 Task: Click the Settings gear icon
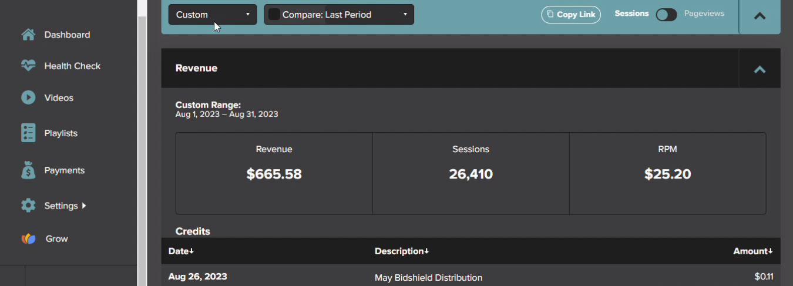point(28,206)
